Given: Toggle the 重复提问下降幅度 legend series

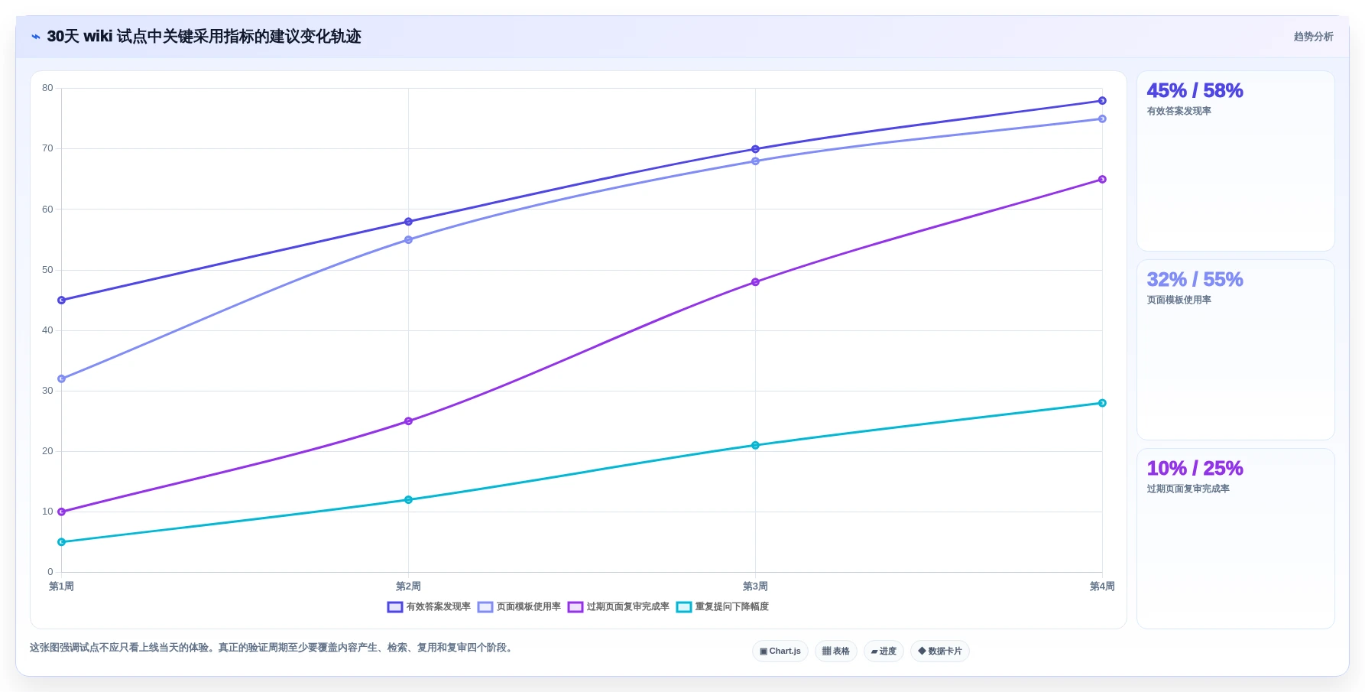Looking at the screenshot, I should pyautogui.click(x=722, y=607).
